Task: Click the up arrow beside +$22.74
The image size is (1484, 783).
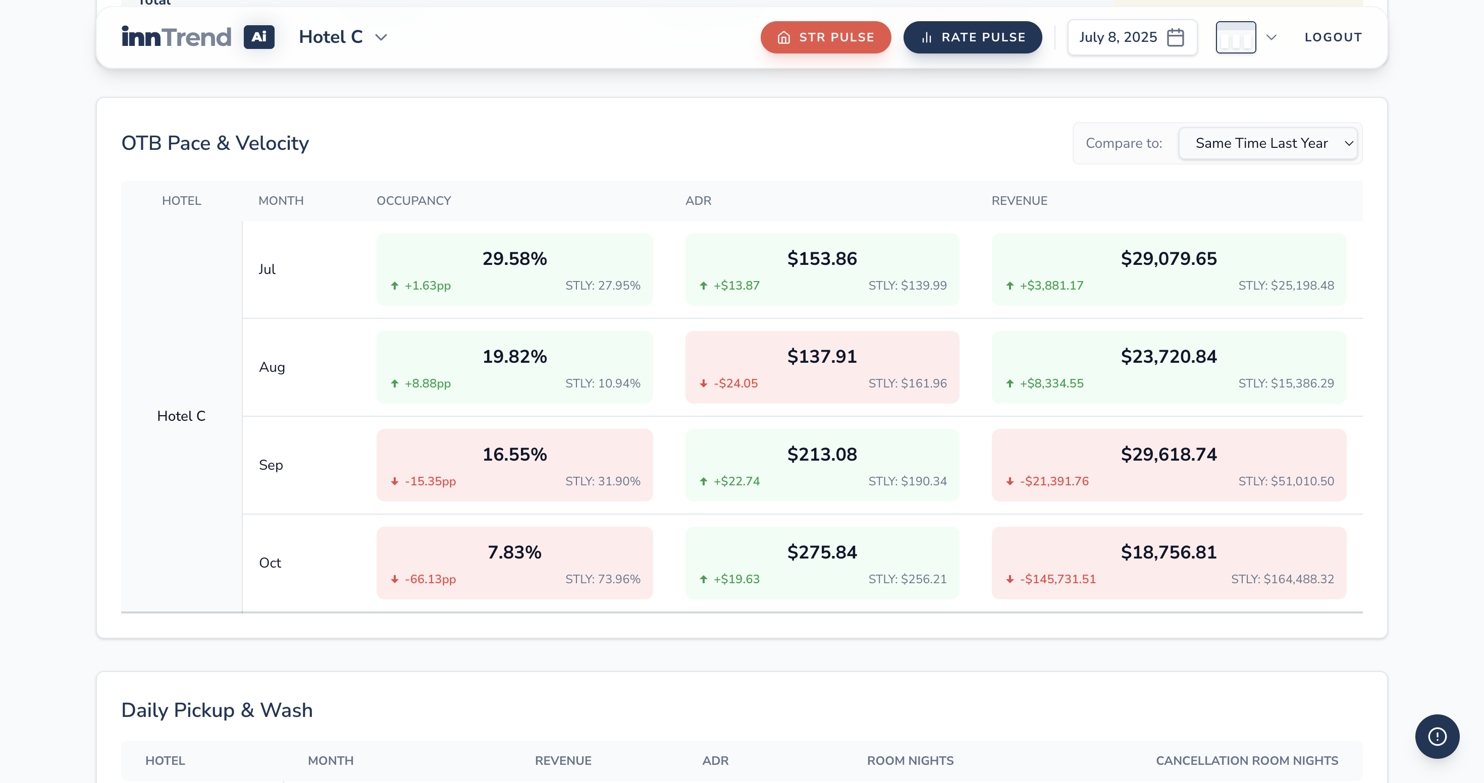Action: (x=704, y=481)
